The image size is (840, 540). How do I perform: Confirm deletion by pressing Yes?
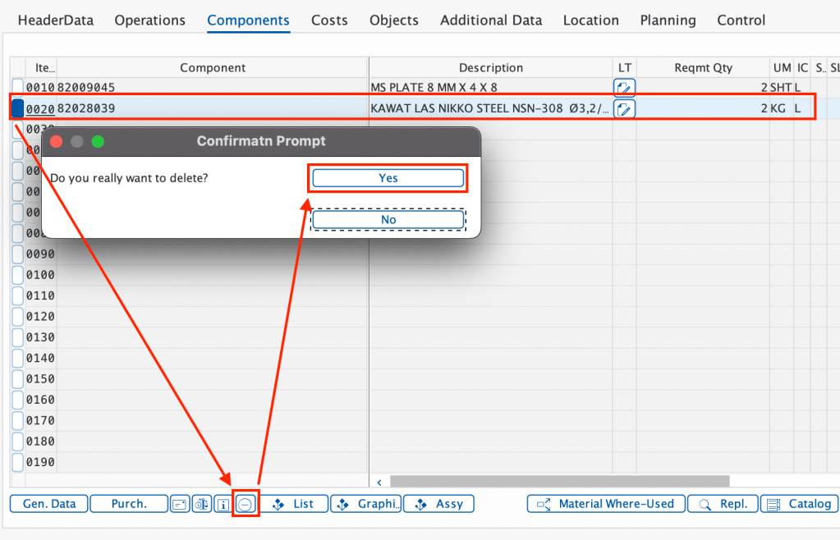tap(388, 178)
